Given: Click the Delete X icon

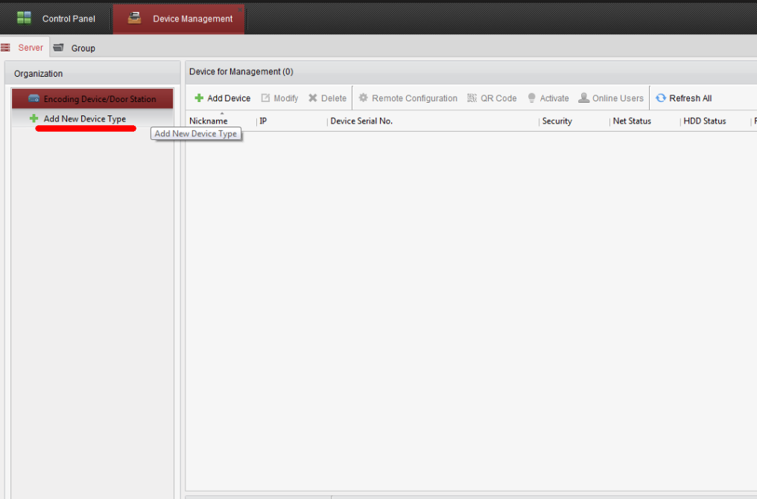Looking at the screenshot, I should coord(313,98).
